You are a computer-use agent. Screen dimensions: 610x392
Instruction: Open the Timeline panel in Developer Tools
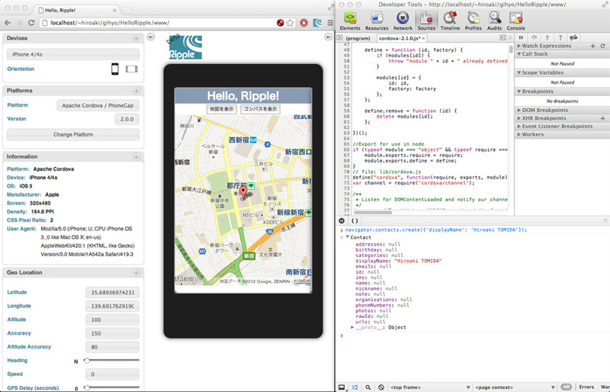[450, 21]
